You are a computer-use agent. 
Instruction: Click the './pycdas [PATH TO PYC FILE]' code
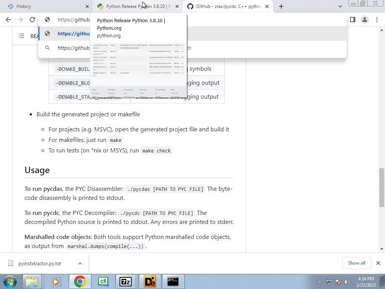(165, 189)
